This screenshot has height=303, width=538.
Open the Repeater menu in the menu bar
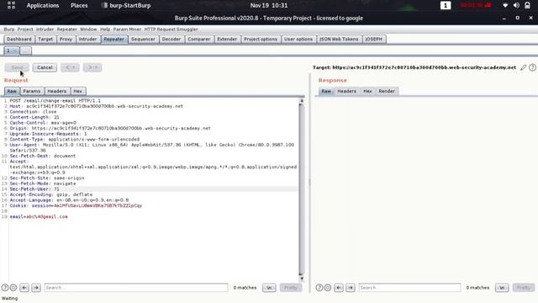67,29
